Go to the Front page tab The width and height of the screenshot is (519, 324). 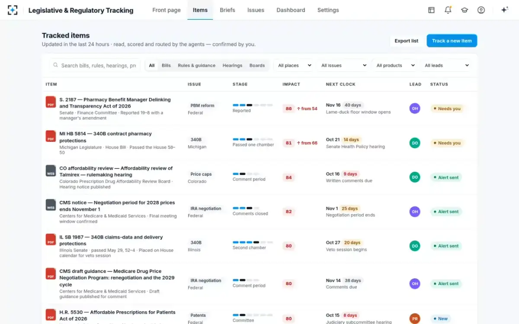pyautogui.click(x=167, y=10)
